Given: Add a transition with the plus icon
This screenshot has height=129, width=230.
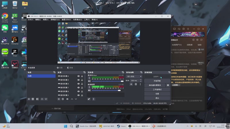Looking at the screenshot, I should click(131, 84).
